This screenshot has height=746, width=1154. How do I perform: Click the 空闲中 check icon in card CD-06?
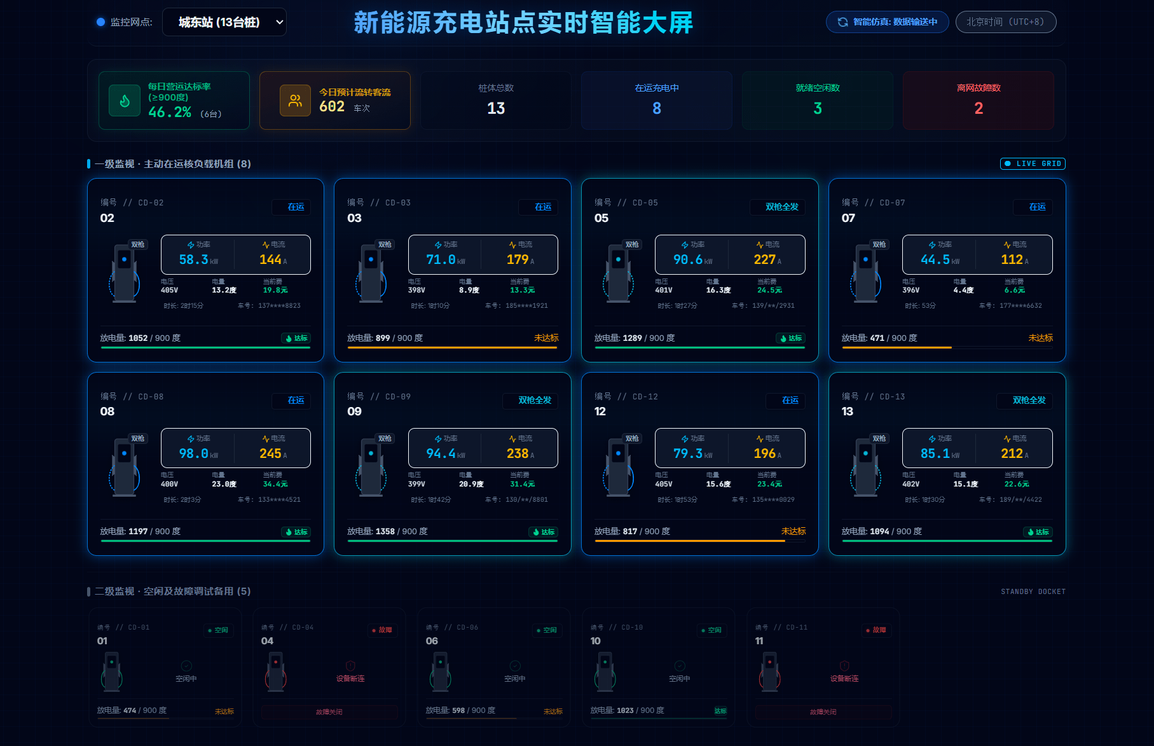coord(515,666)
